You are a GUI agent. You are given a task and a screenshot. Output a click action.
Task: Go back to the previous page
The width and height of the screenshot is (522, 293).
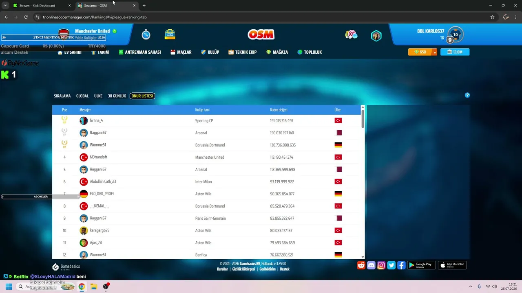(6, 17)
